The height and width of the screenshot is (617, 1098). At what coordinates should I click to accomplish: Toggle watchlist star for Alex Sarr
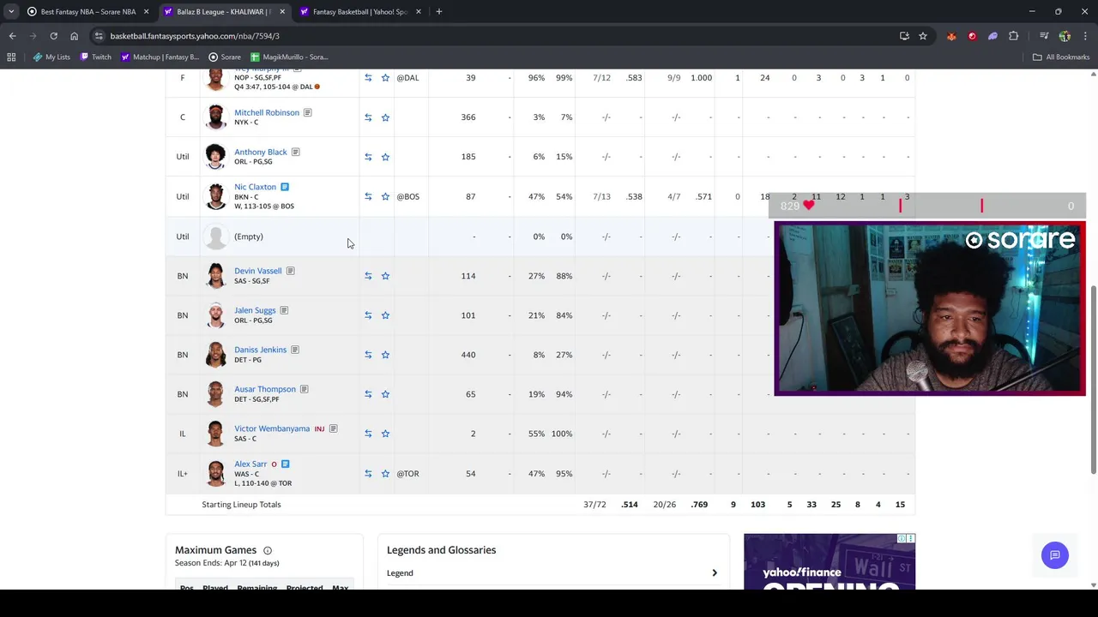pos(385,474)
